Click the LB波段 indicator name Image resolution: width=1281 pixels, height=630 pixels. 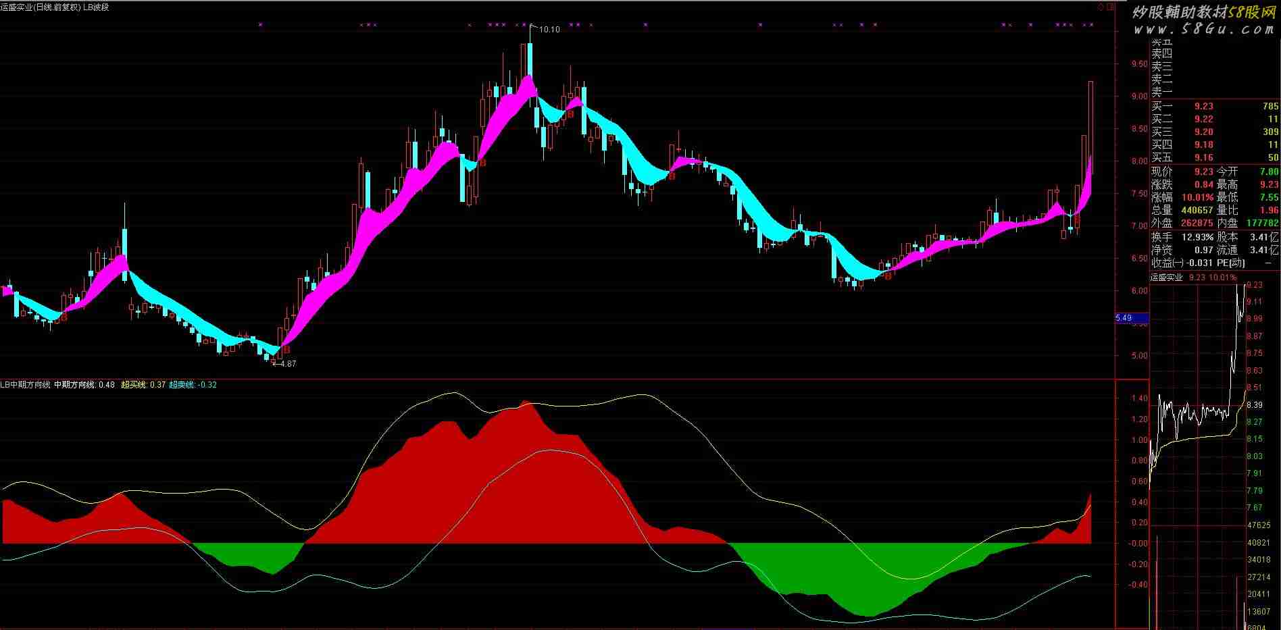point(96,7)
